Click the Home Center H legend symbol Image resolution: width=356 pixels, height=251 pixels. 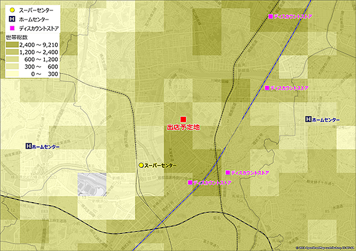click(x=12, y=19)
